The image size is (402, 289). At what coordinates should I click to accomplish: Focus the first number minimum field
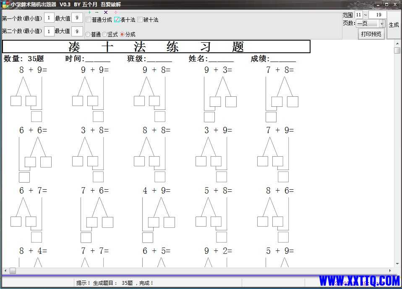click(x=49, y=18)
